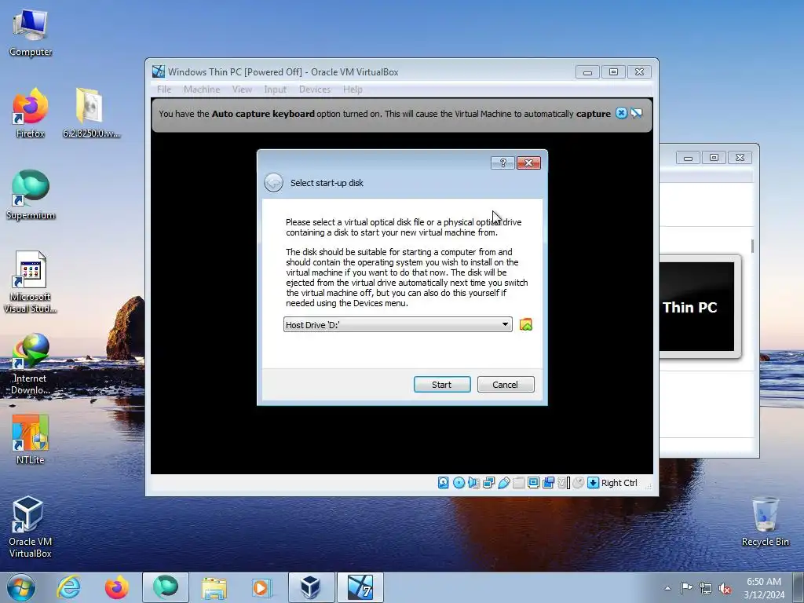
Task: Click the optical disk status icon
Action: (459, 483)
